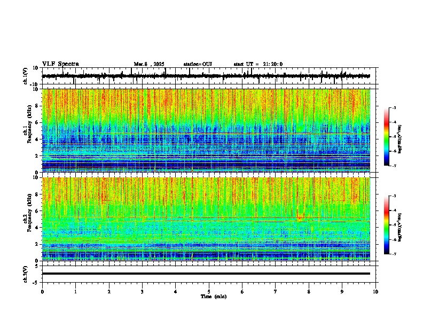Screen dimensions: 423x327
Task: Click the log(PSD) label beside ch.1 color bar
Action: pos(400,139)
